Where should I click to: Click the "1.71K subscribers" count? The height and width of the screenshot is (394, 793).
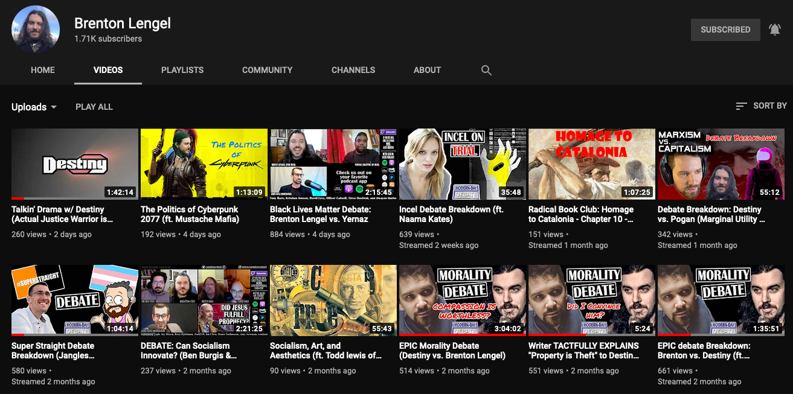108,39
